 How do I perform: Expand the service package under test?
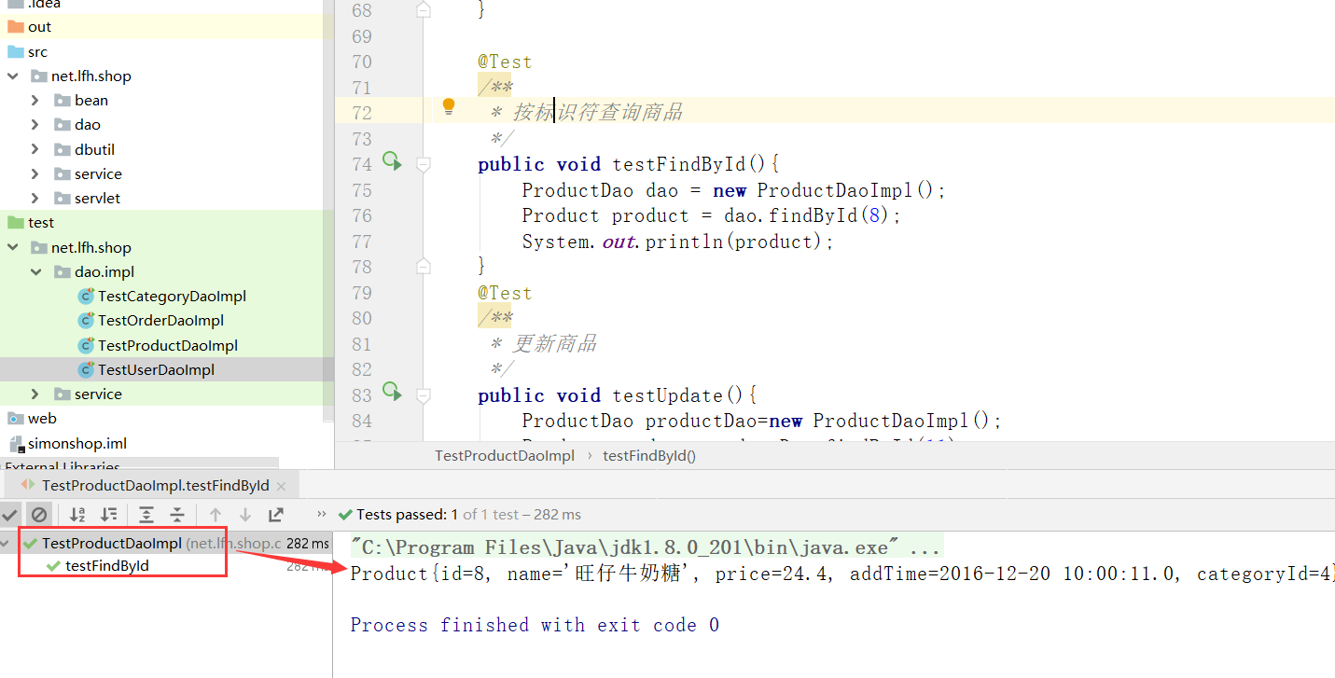tap(35, 394)
